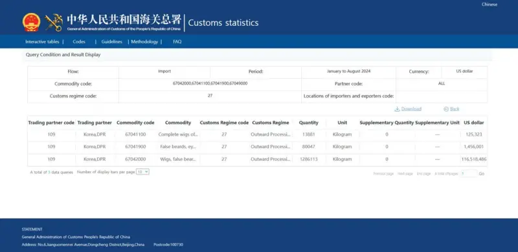518x252 pixels.
Task: Click the US dollar column header
Action: 474,123
